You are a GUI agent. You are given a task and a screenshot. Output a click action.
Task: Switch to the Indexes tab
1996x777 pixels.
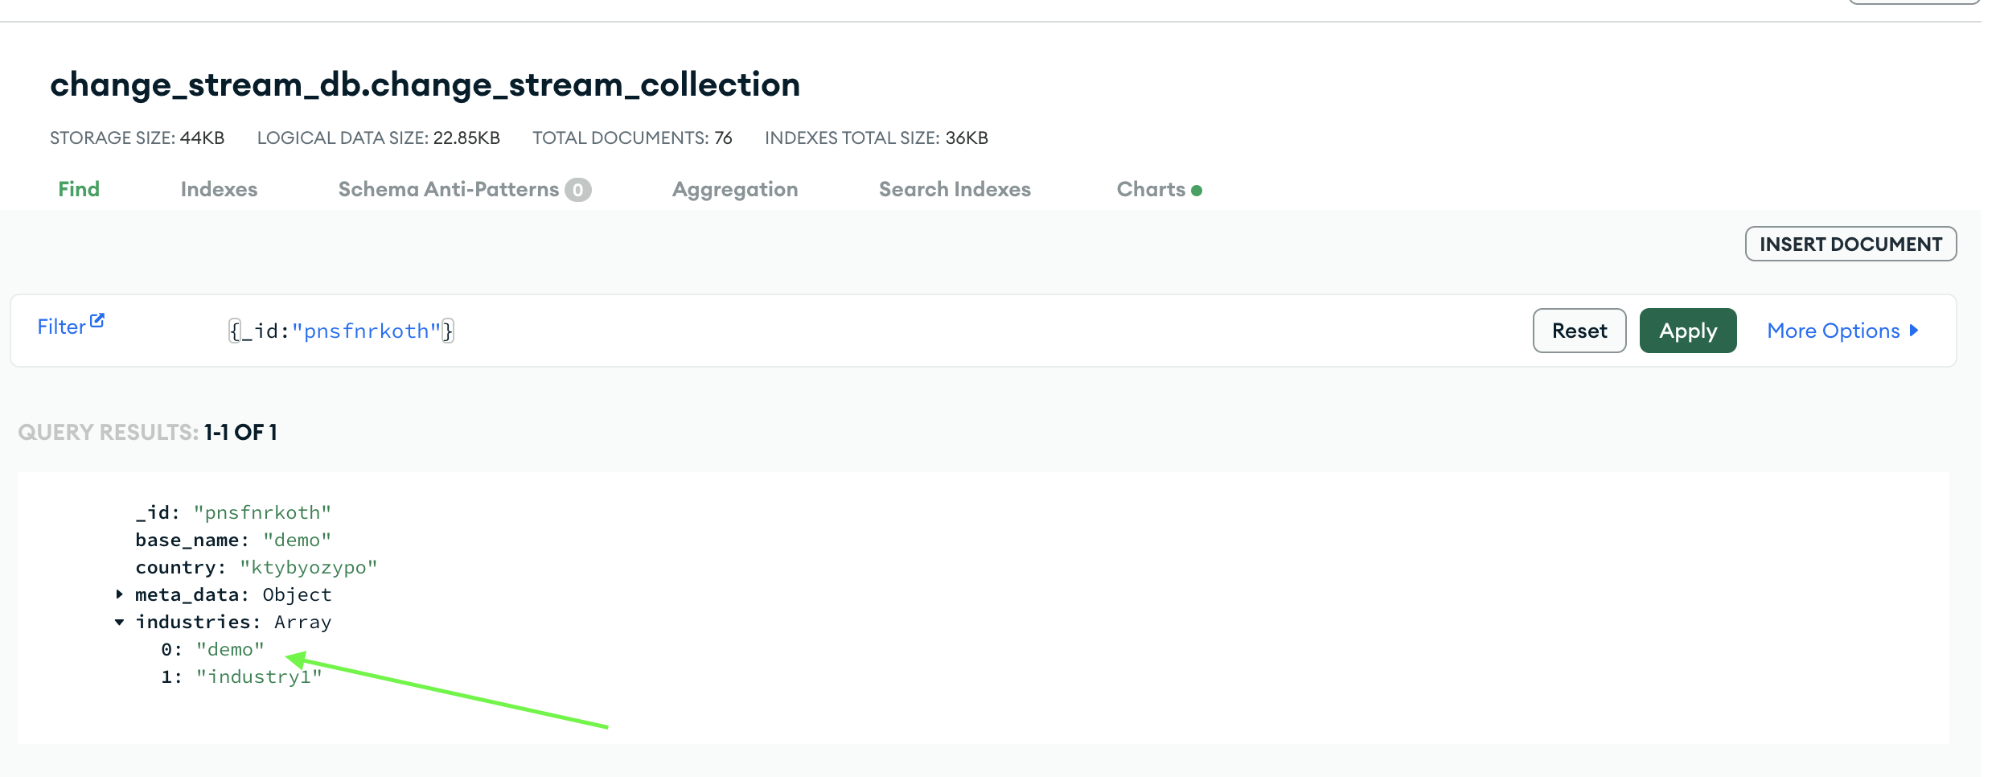click(x=219, y=189)
